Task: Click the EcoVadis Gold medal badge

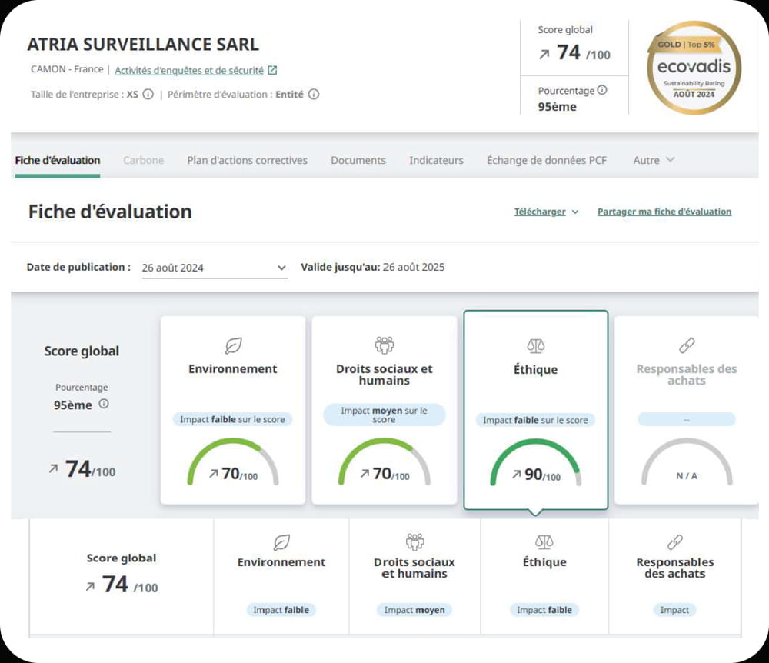Action: click(694, 68)
